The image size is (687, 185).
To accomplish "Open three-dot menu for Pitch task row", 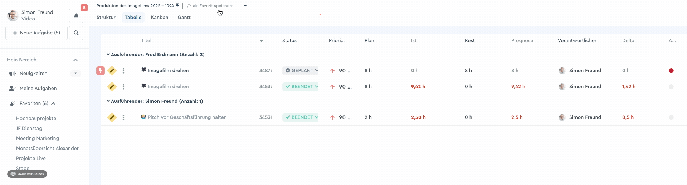I will [123, 117].
